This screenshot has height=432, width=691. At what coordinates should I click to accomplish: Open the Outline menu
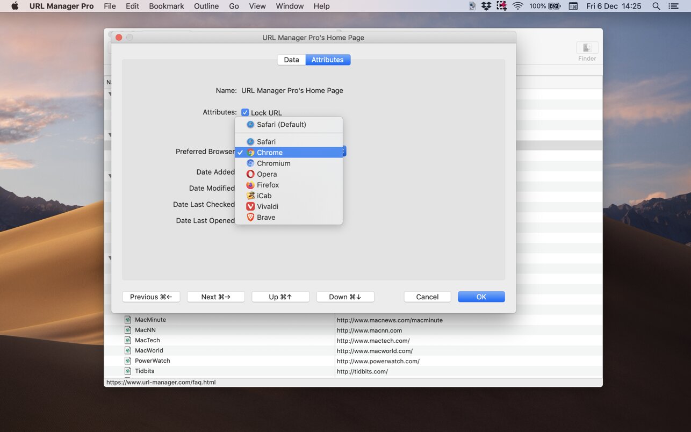click(x=206, y=6)
